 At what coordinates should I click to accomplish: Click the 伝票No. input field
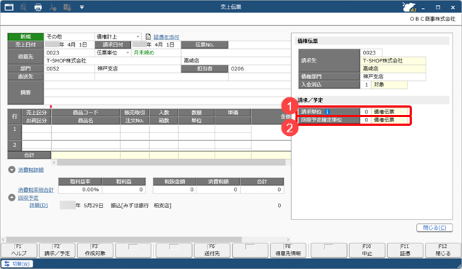pyautogui.click(x=259, y=45)
